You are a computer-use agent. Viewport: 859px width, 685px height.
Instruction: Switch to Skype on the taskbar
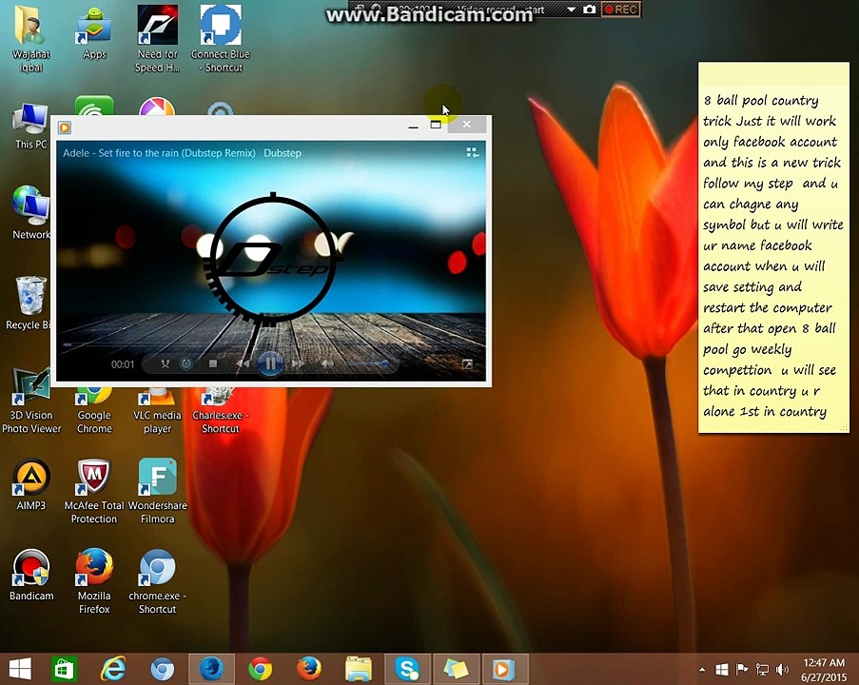tap(407, 669)
